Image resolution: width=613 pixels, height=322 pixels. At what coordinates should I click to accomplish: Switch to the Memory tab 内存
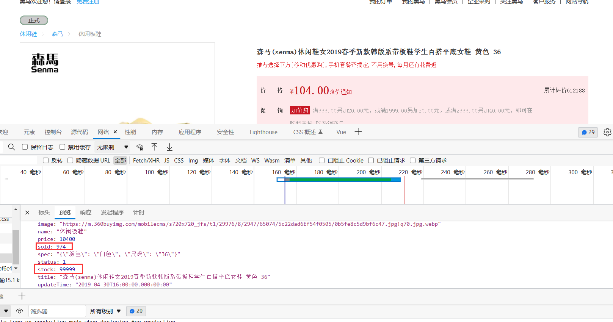tap(157, 132)
